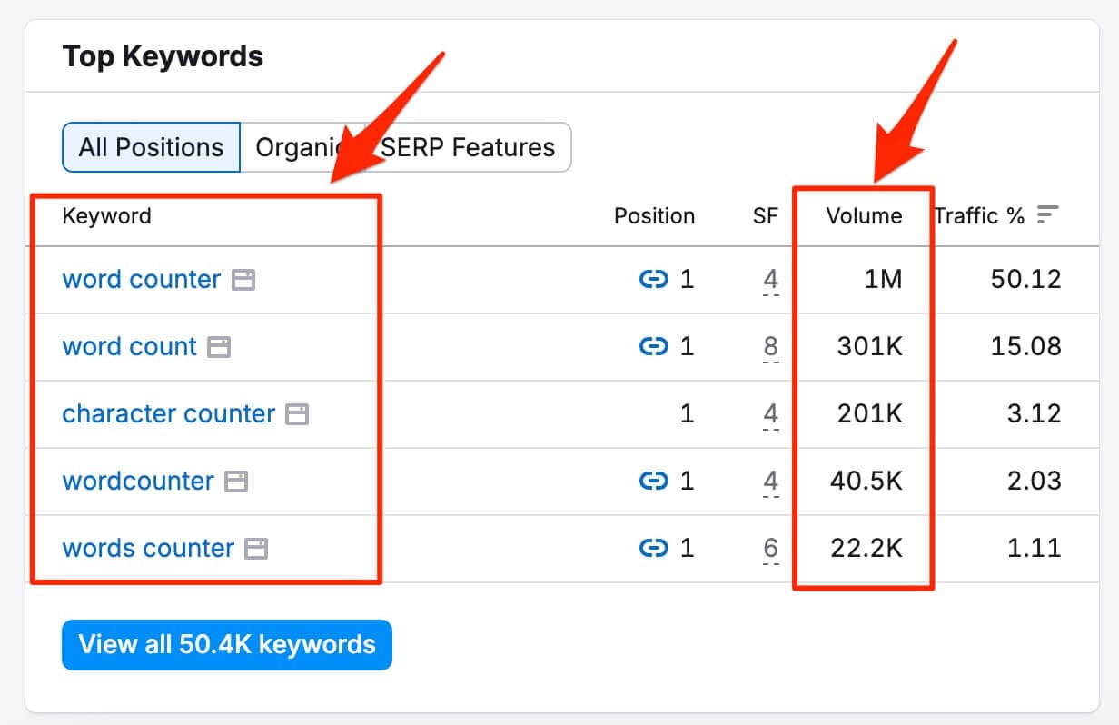Switch to the Organic tab
This screenshot has height=725, width=1119.
coord(291,147)
